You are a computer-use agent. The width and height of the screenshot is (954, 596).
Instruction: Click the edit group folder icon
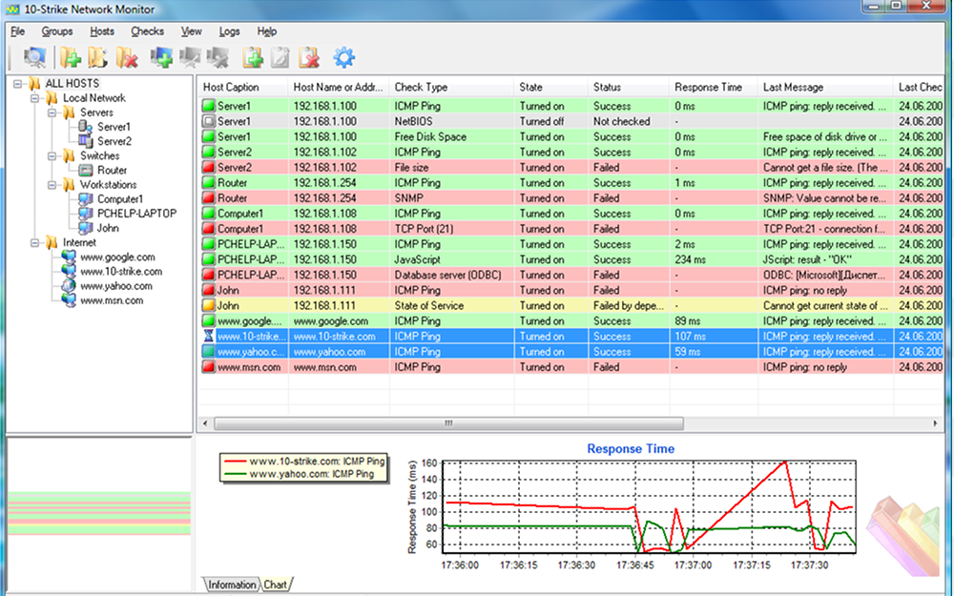point(98,58)
